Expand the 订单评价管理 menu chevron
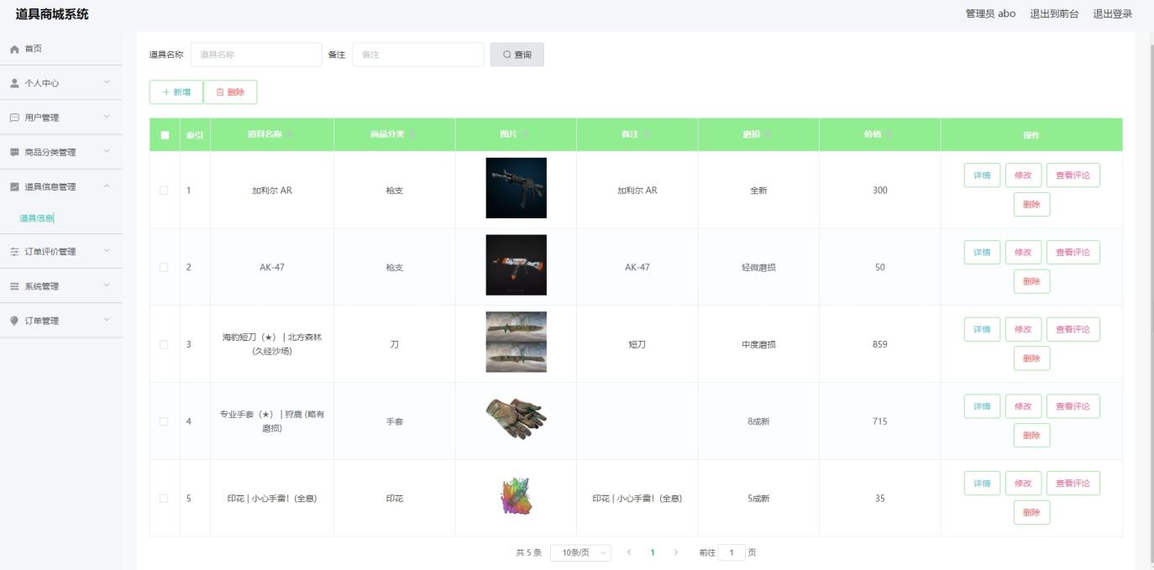1154x570 pixels. tap(107, 251)
